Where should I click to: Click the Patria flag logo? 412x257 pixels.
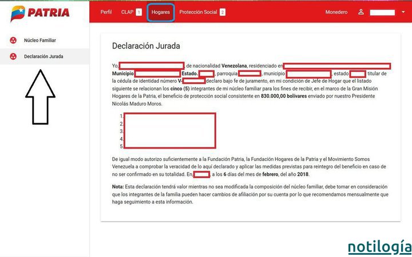(18, 13)
